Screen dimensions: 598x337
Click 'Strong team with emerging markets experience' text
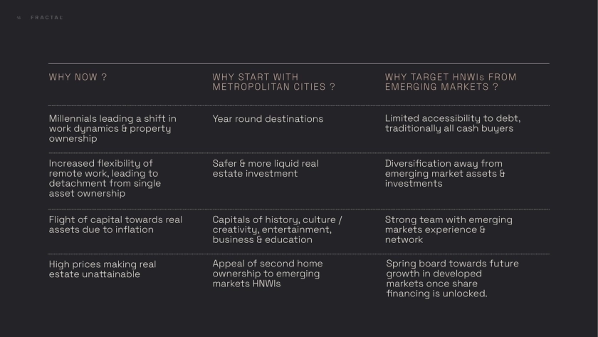(x=448, y=229)
